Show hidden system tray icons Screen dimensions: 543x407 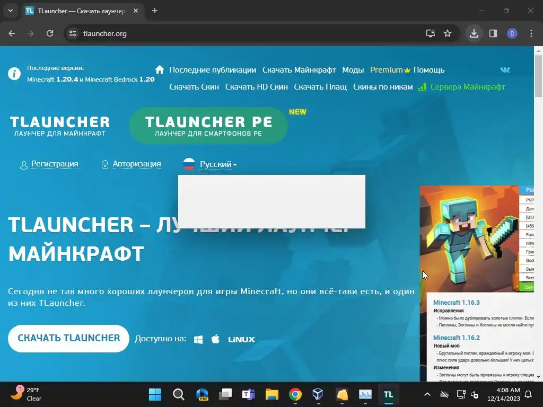point(427,394)
